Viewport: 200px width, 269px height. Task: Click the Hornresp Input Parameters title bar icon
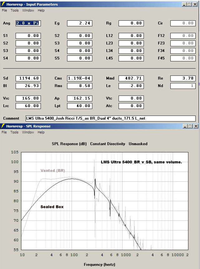tap(3, 4)
